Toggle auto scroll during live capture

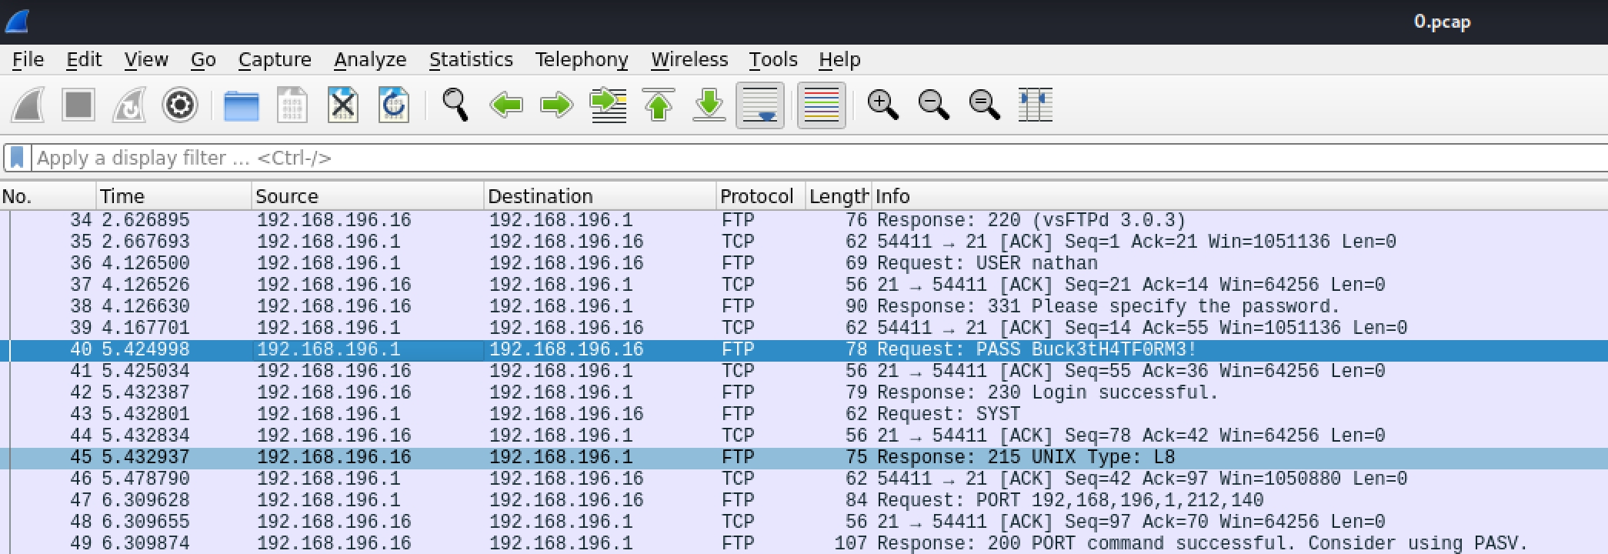760,105
